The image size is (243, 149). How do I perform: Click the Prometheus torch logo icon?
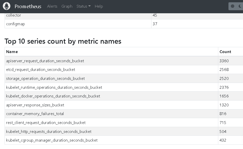click(x=7, y=6)
